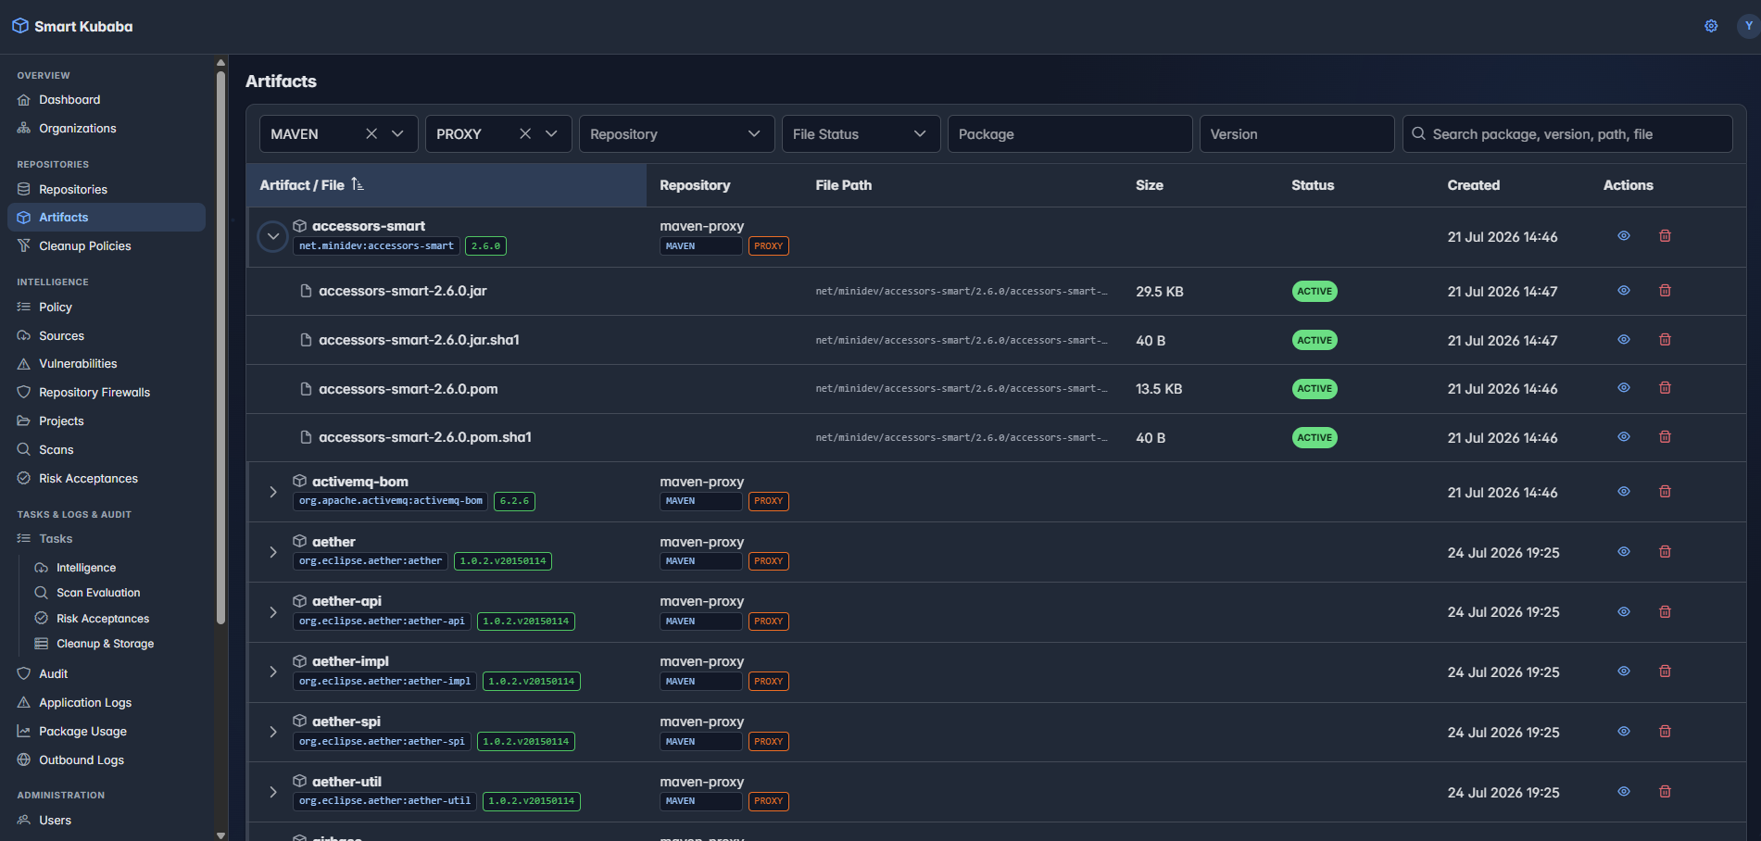View aether-spi artifact details
Image resolution: width=1761 pixels, height=841 pixels.
(x=1624, y=732)
